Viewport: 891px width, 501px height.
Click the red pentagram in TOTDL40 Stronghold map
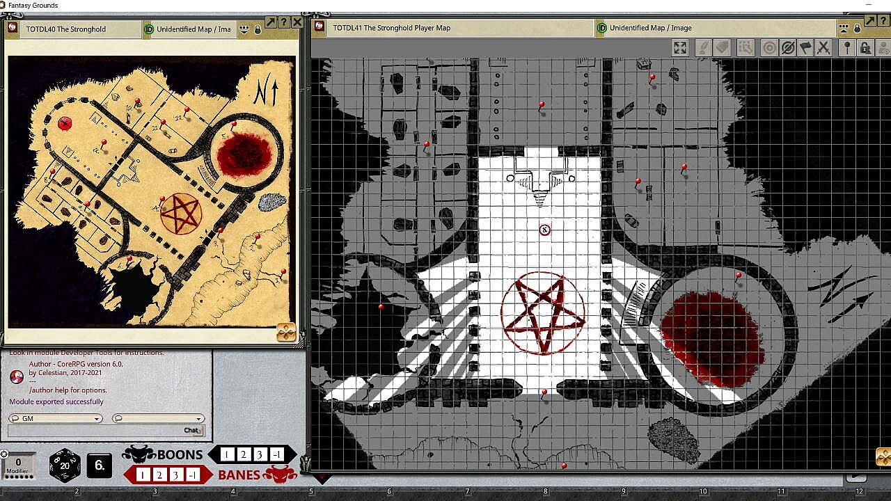pos(181,214)
